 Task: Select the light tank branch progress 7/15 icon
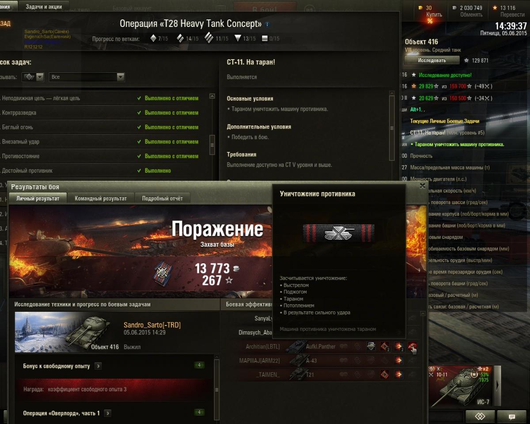[x=153, y=38]
